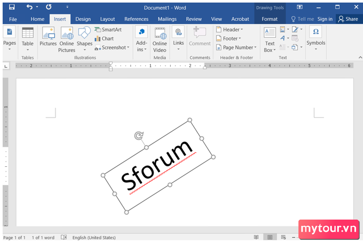Switch to the Home tab

37,19
